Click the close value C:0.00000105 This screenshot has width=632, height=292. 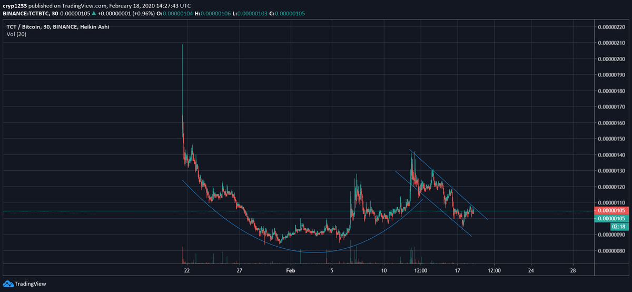point(287,13)
